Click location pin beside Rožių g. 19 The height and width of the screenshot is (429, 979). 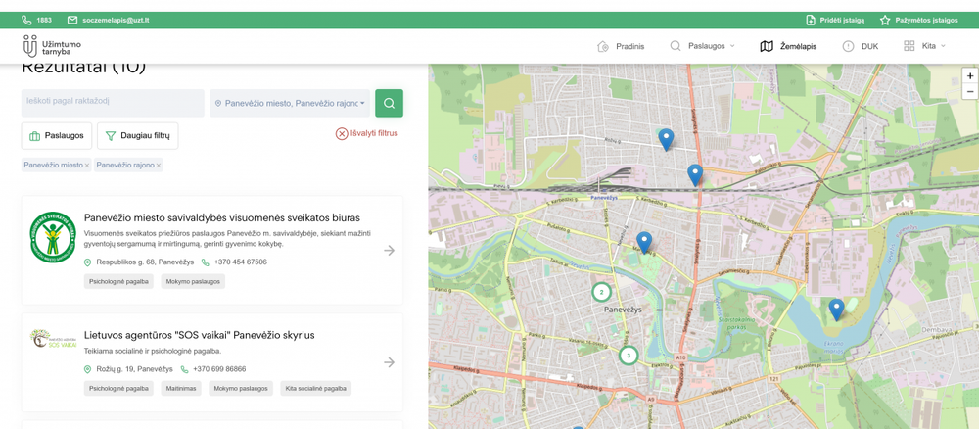(x=87, y=369)
